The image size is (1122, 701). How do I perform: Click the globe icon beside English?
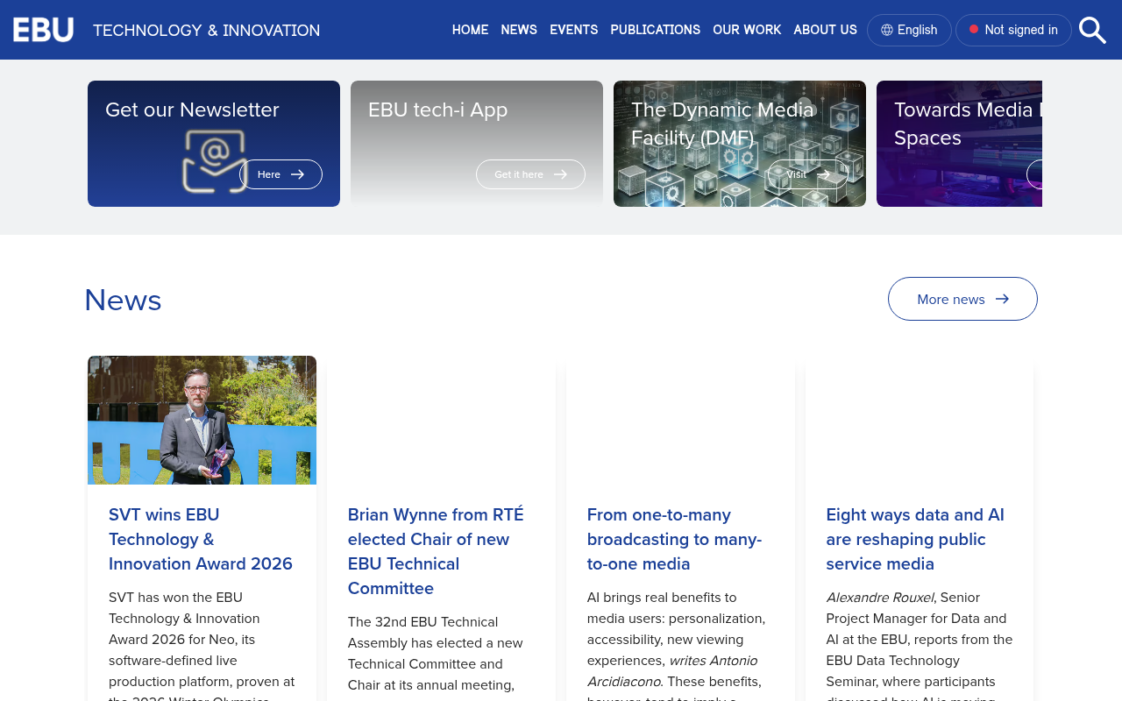(x=887, y=30)
